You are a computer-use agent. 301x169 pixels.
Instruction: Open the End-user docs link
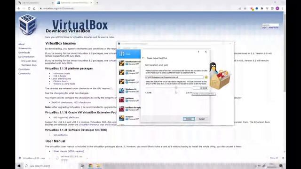29,61
